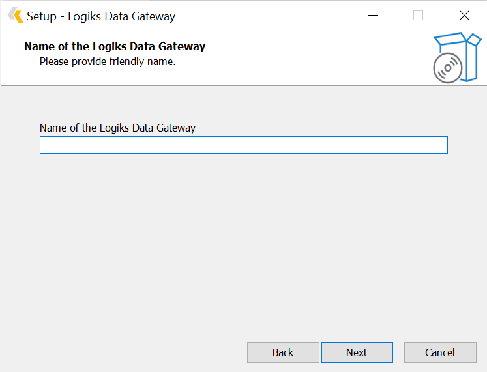The image size is (487, 372).
Task: Click the "Setup - Logiks Data Gateway" title text
Action: tap(101, 16)
